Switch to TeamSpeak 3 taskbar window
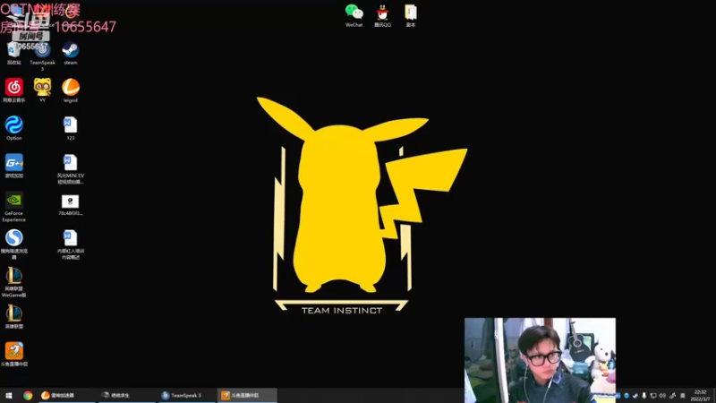 pyautogui.click(x=187, y=395)
